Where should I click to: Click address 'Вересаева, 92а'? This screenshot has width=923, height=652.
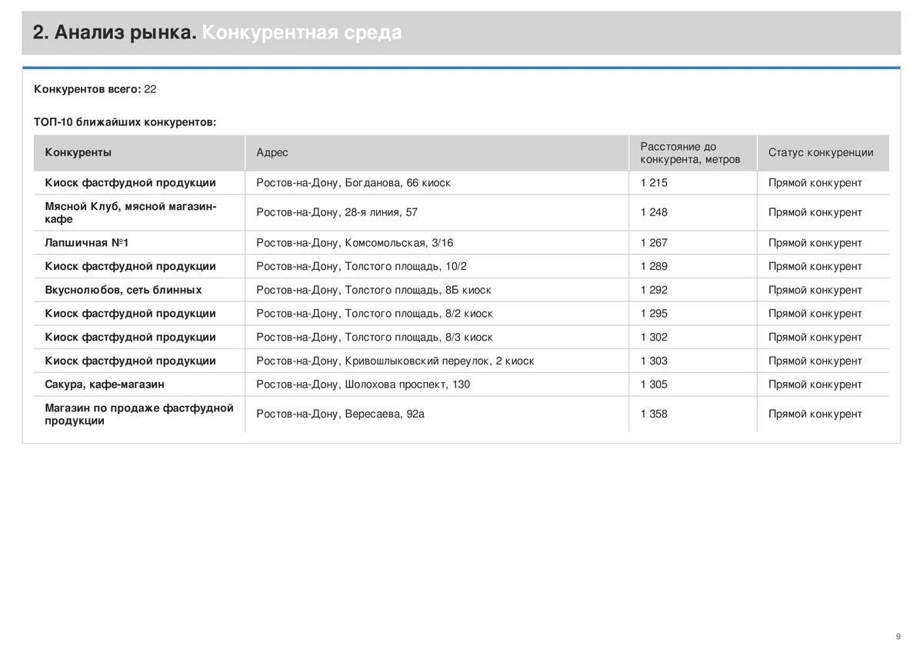pyautogui.click(x=385, y=414)
